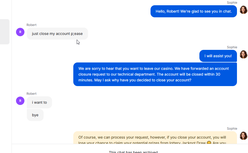Viewport: 248px width, 153px height.
Task: Select the 'i want to' message bubble
Action: click(x=39, y=102)
